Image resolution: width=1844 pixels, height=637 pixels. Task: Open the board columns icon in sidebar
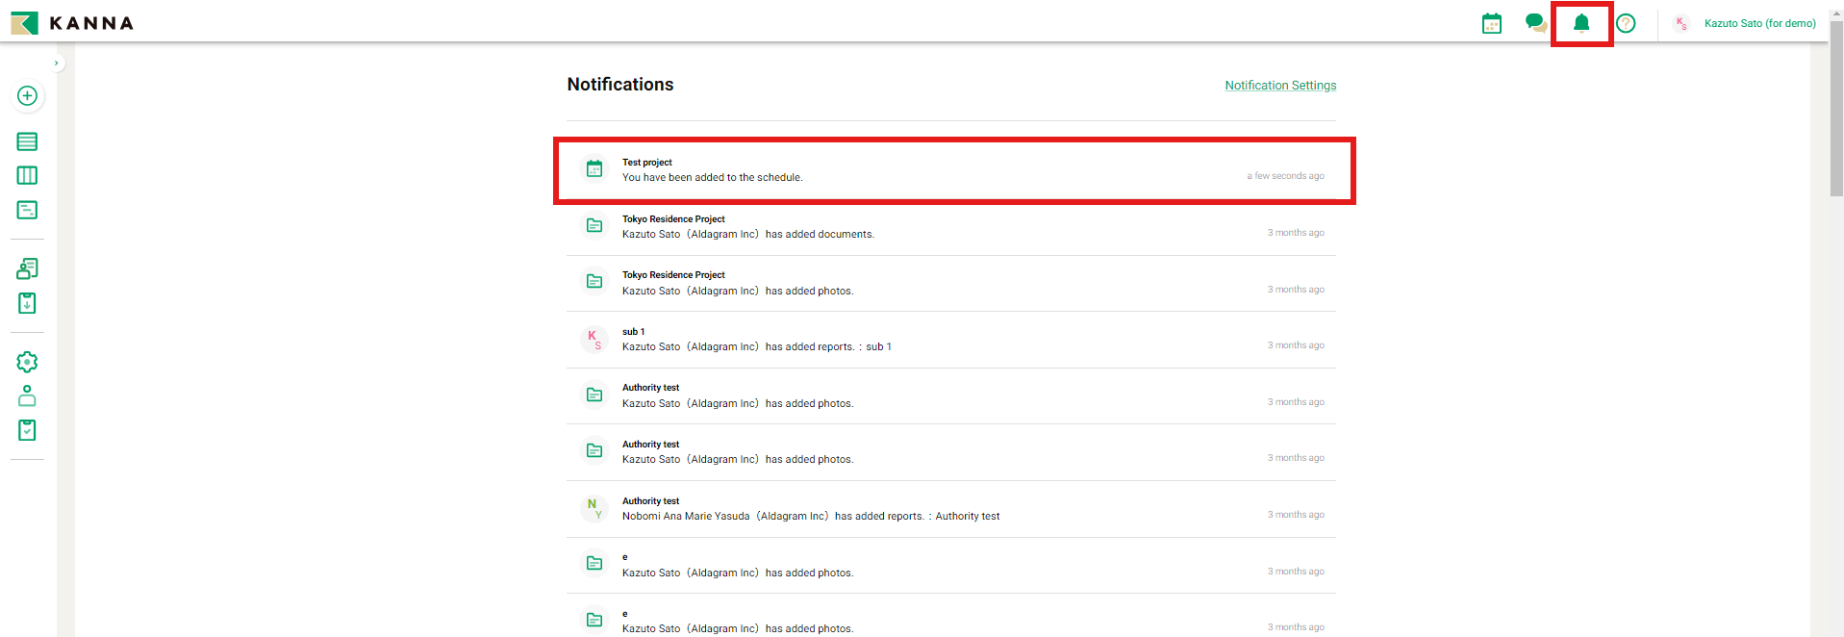(x=27, y=176)
